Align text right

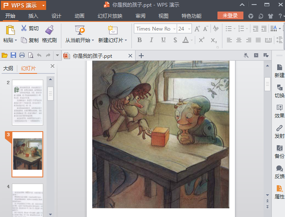coord(248,40)
